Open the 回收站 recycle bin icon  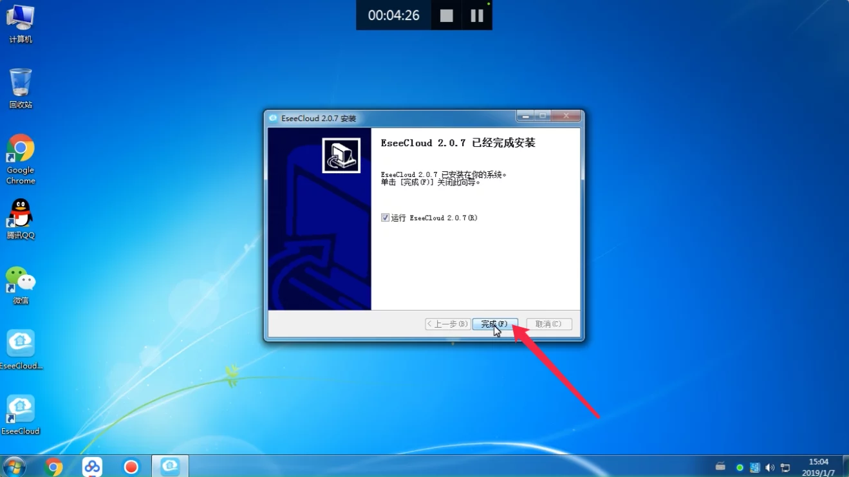click(x=21, y=88)
